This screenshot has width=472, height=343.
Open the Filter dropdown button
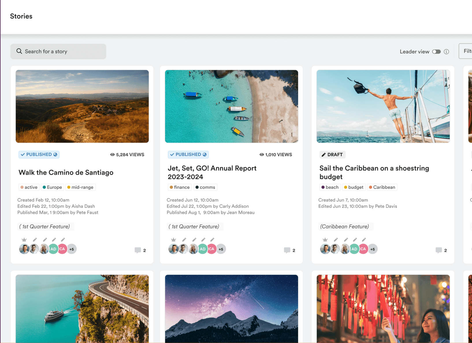[465, 51]
